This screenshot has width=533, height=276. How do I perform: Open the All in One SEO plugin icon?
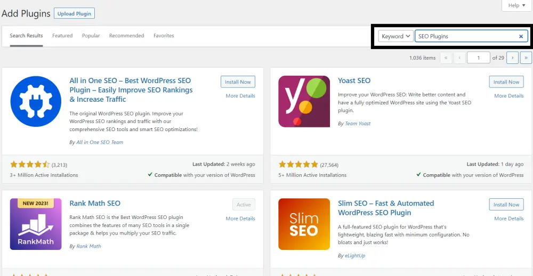point(36,101)
